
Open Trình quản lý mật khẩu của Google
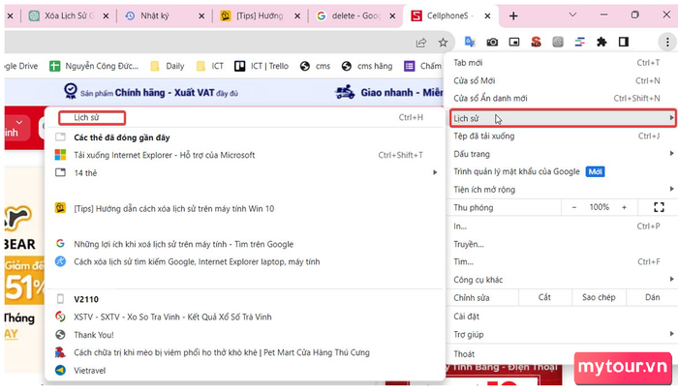[x=561, y=171]
